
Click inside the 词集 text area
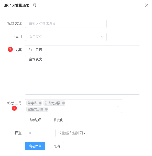pos(82,70)
